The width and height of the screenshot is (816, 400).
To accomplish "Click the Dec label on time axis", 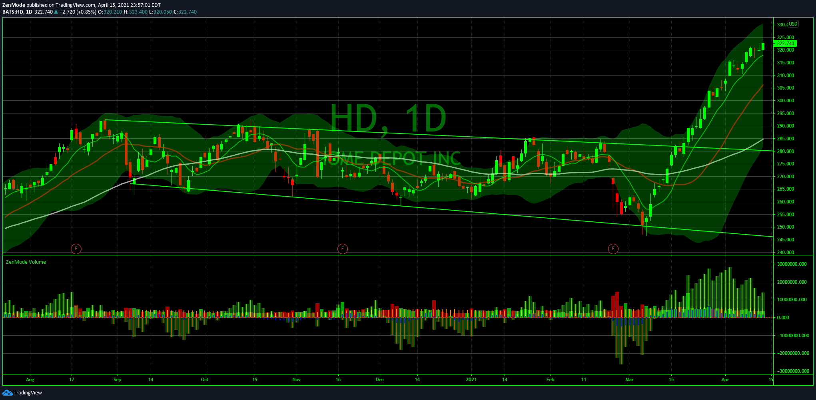I will pos(380,380).
